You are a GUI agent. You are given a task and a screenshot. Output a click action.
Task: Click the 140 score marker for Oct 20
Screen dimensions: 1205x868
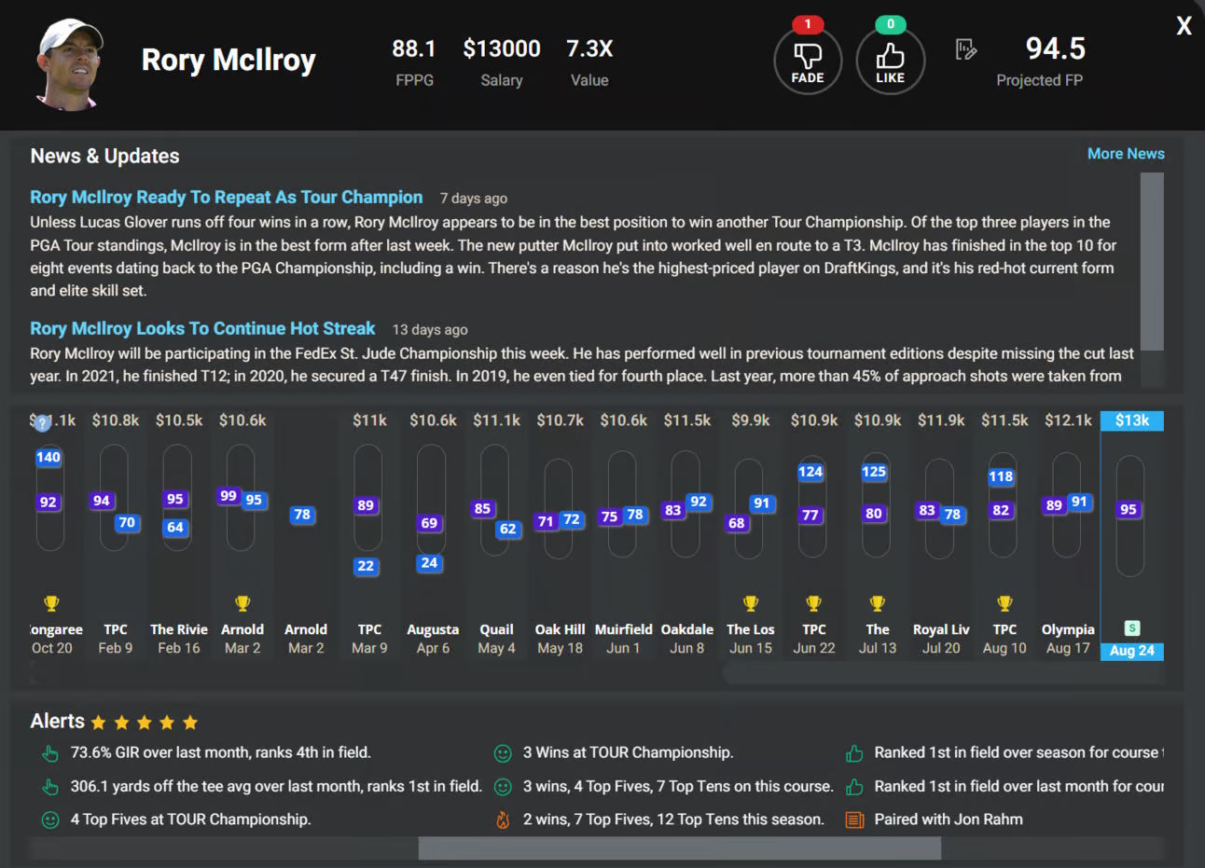48,458
